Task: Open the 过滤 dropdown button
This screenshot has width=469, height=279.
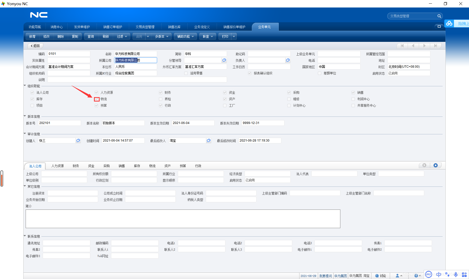Action: (122, 36)
